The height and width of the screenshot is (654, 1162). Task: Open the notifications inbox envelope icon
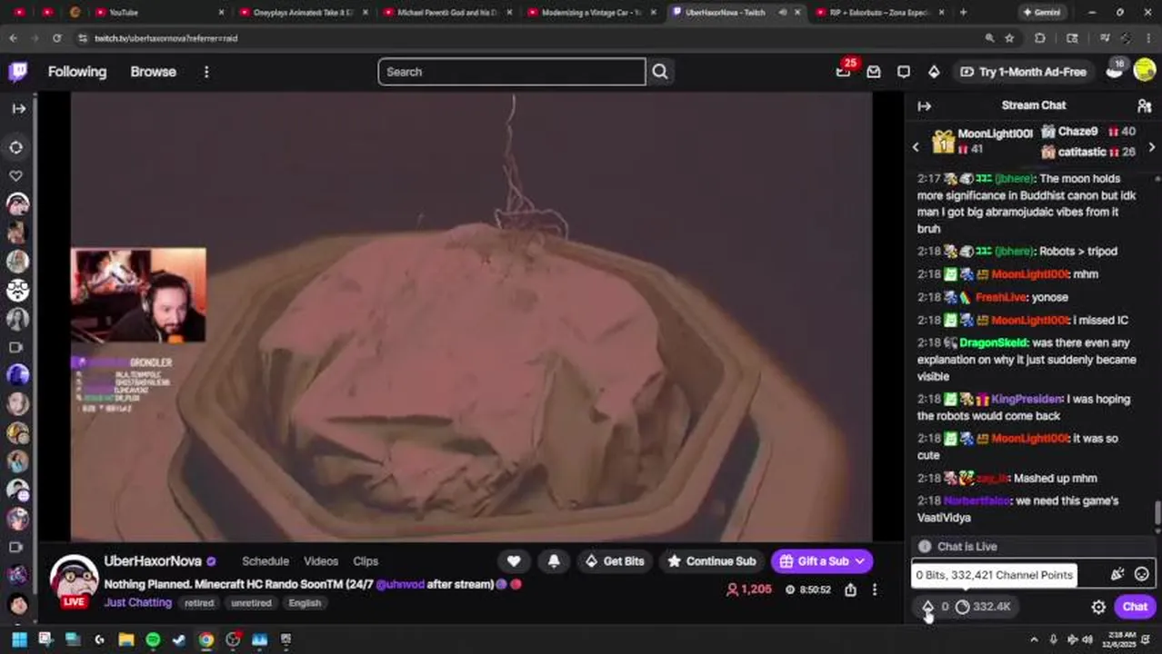(x=874, y=72)
